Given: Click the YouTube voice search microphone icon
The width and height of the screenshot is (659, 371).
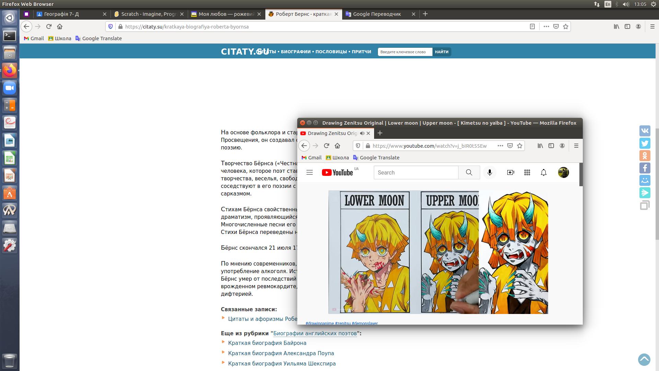Looking at the screenshot, I should (490, 172).
